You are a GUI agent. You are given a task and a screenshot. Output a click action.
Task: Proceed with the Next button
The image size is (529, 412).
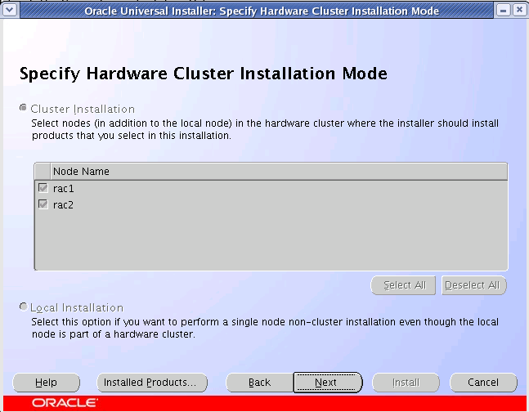(328, 383)
